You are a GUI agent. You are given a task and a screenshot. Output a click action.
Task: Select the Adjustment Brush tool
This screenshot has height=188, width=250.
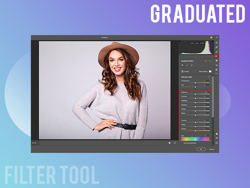coord(217,52)
